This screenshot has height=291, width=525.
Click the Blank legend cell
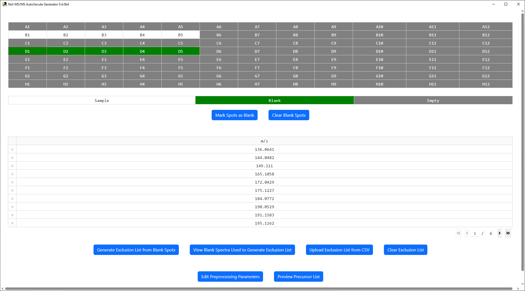coord(275,101)
